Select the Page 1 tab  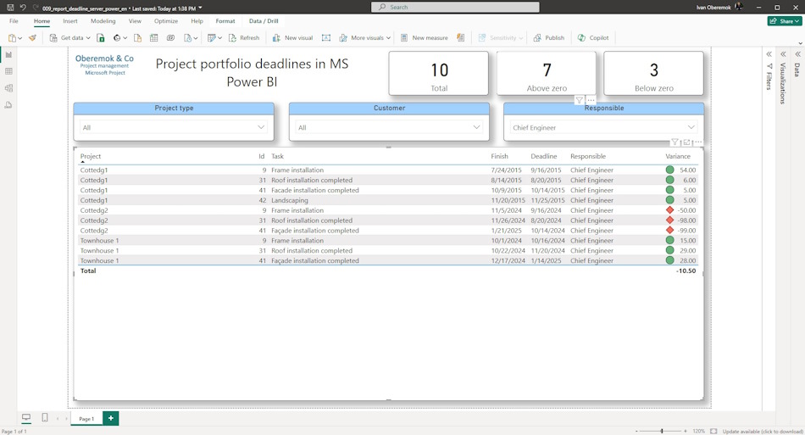pos(86,419)
